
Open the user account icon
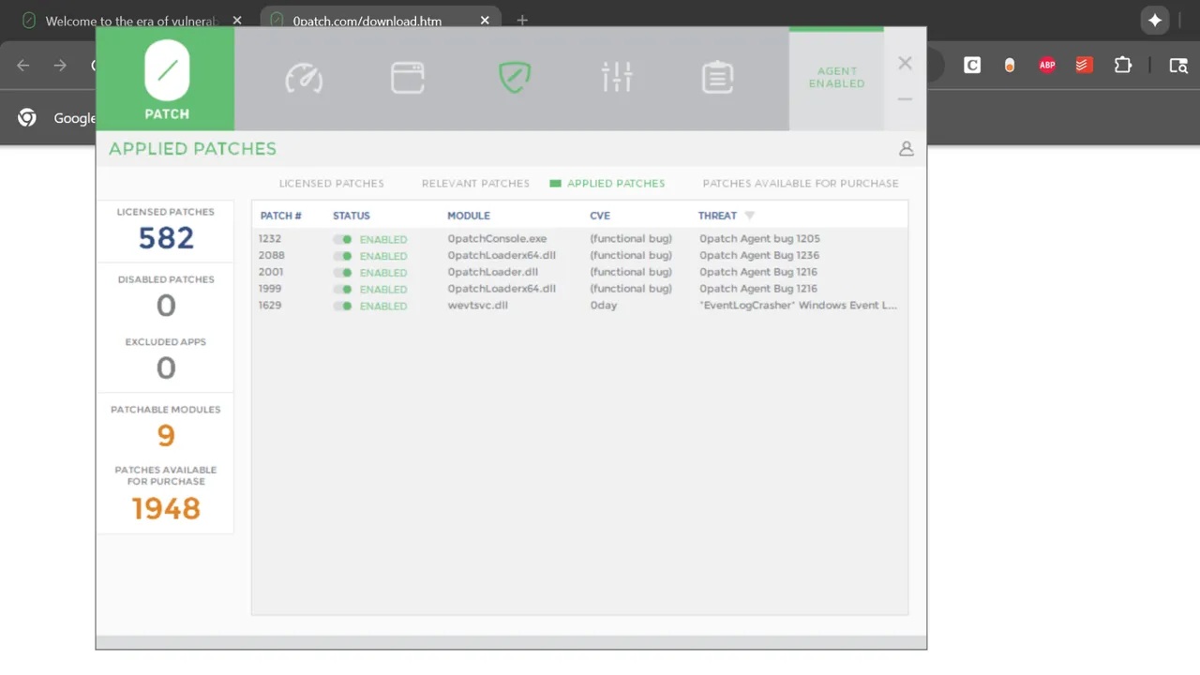[906, 148]
